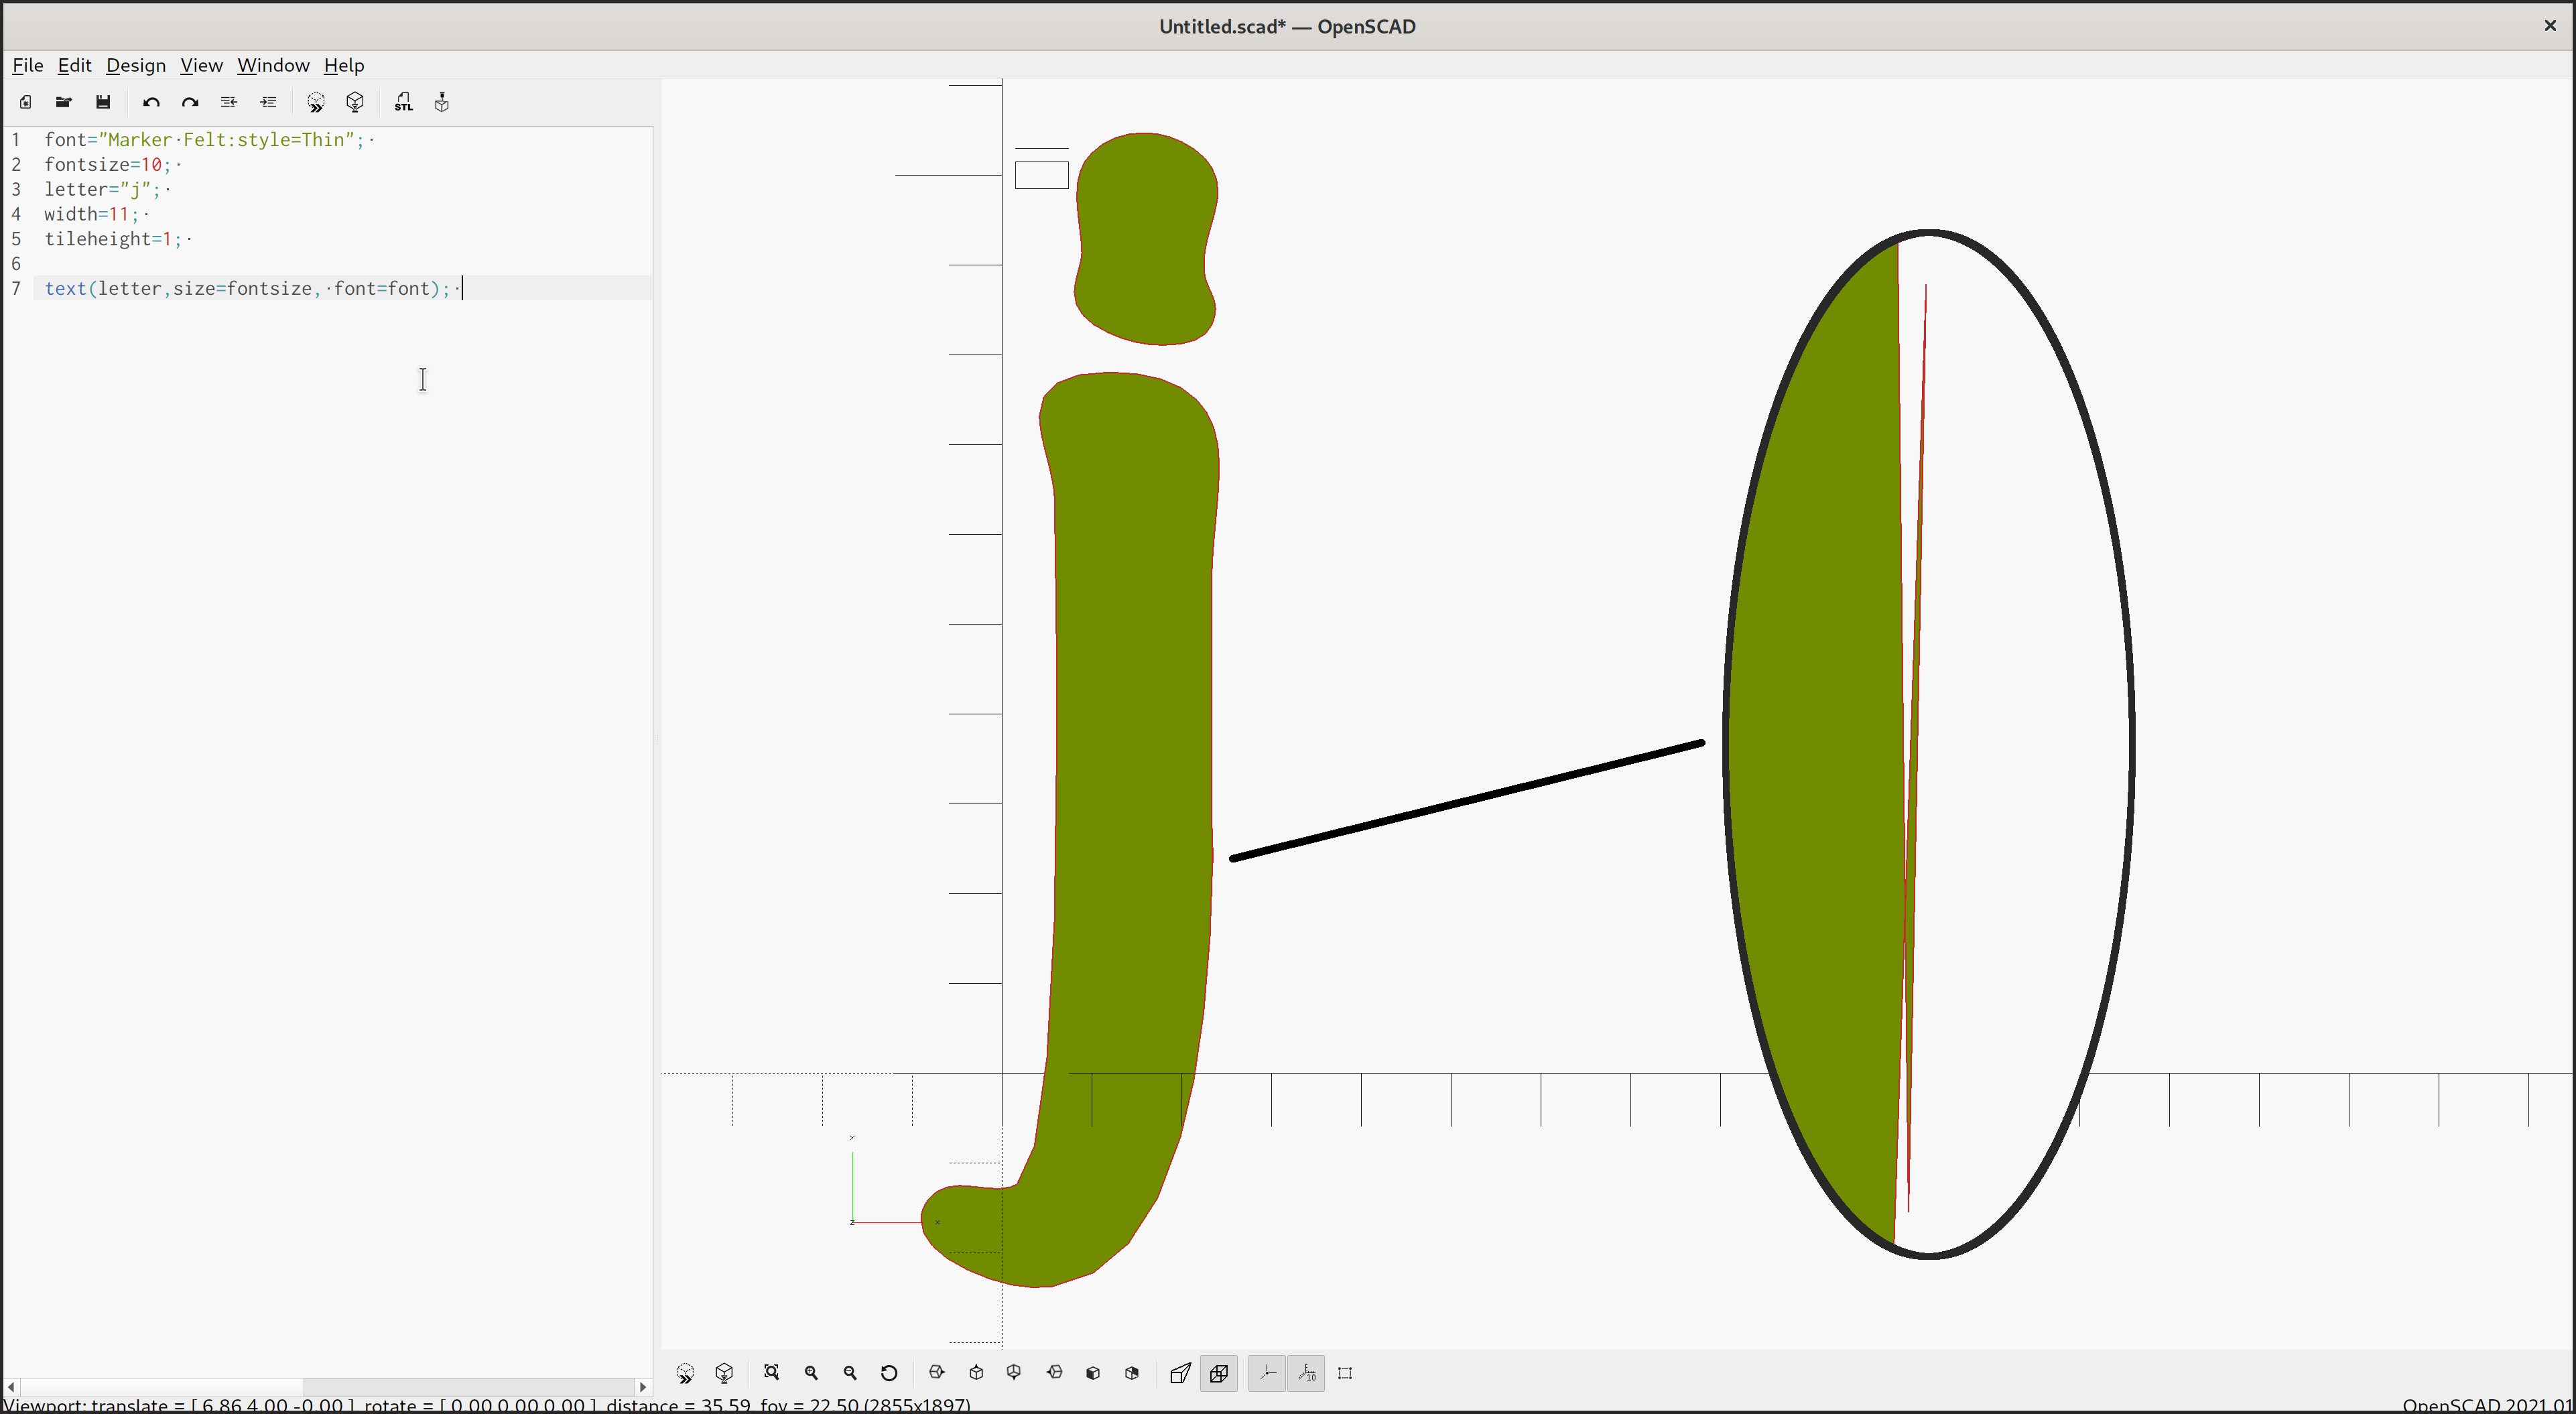
Task: Open the Design menu
Action: (x=136, y=65)
